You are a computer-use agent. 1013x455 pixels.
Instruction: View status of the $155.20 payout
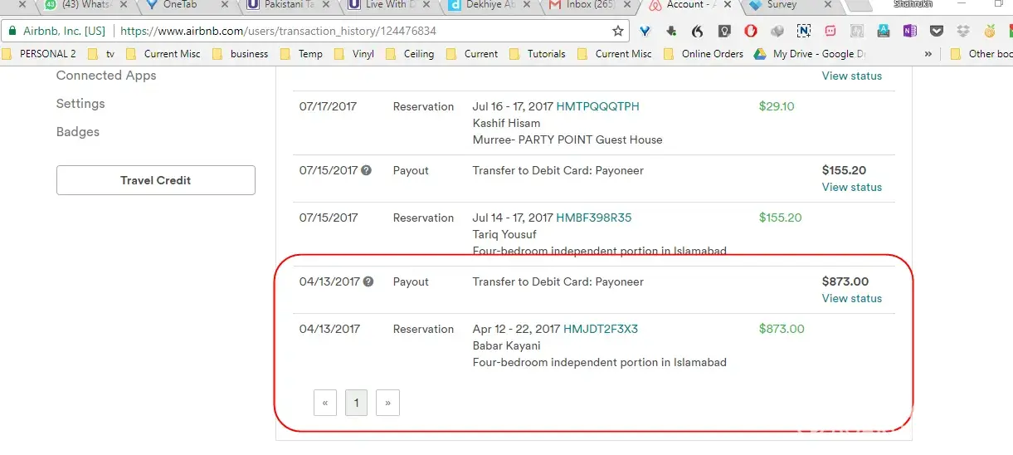(x=852, y=187)
